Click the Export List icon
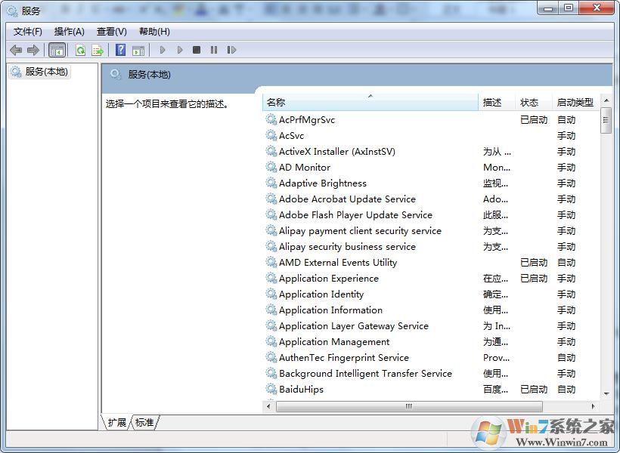Screen dimensions: 620x453 click(98, 49)
